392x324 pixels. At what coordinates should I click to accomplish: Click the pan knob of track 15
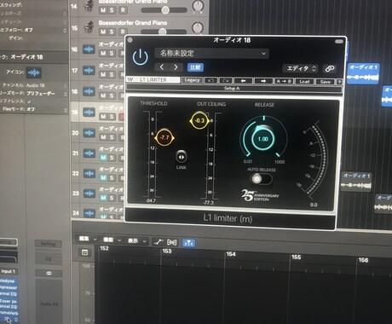click(x=198, y=27)
